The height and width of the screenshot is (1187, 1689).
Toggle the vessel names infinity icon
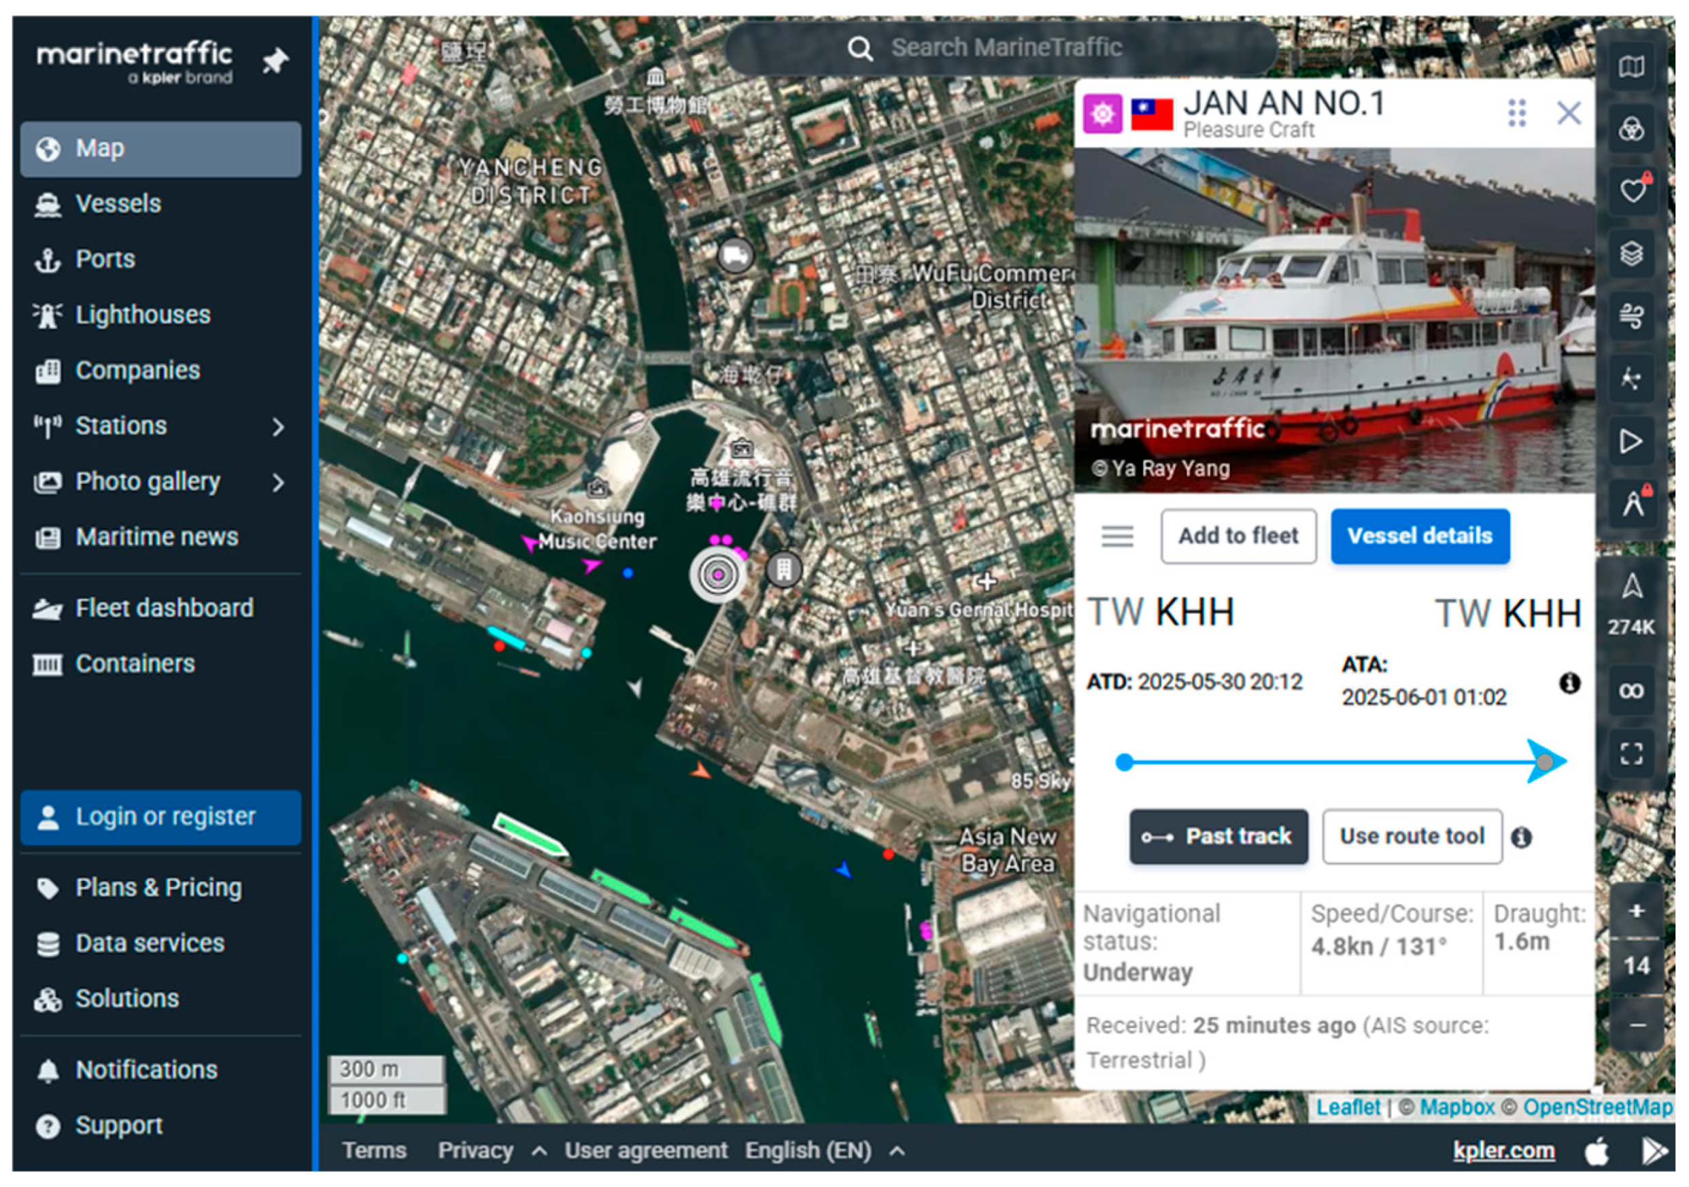[1632, 691]
